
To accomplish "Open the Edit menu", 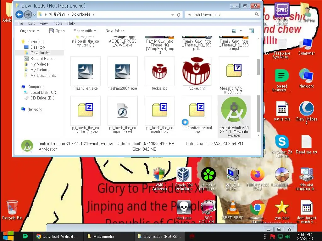I will point(31,23).
